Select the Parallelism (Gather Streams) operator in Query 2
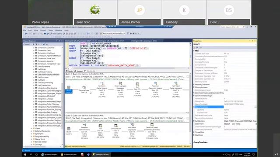The height and width of the screenshot is (157, 280). point(84,131)
